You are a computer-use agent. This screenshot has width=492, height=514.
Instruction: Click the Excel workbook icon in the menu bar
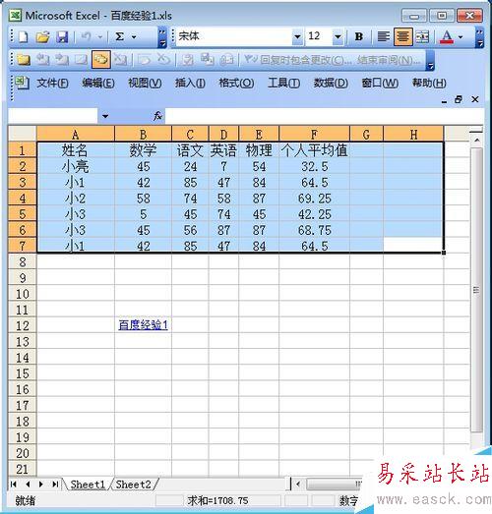(x=22, y=83)
